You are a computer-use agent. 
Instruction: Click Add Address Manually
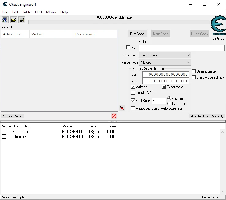click(207, 116)
